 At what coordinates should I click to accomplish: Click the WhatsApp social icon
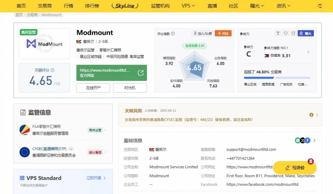[x=298, y=141]
